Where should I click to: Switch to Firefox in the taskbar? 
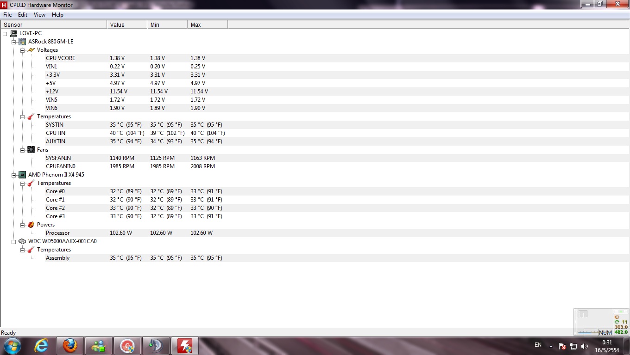[70, 346]
